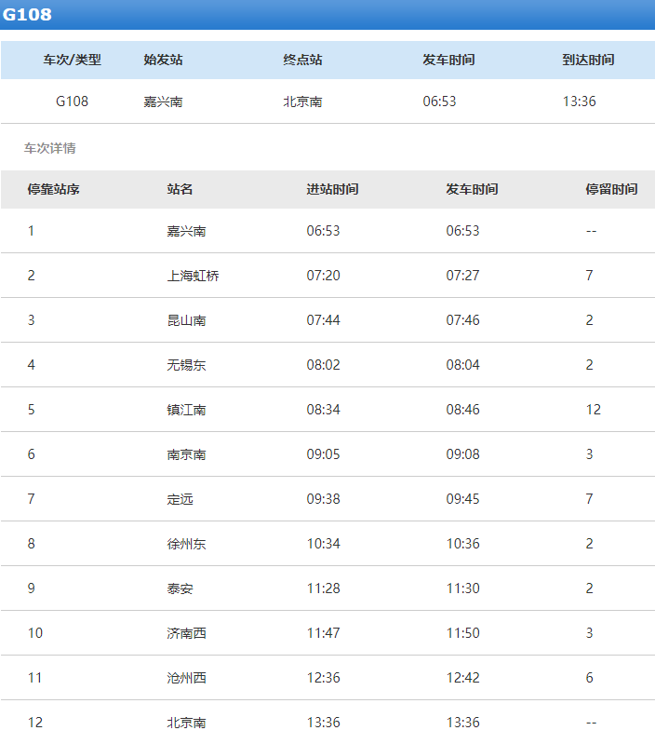Click arrival time 08:02 for 无锡东
The height and width of the screenshot is (744, 655).
(x=323, y=364)
